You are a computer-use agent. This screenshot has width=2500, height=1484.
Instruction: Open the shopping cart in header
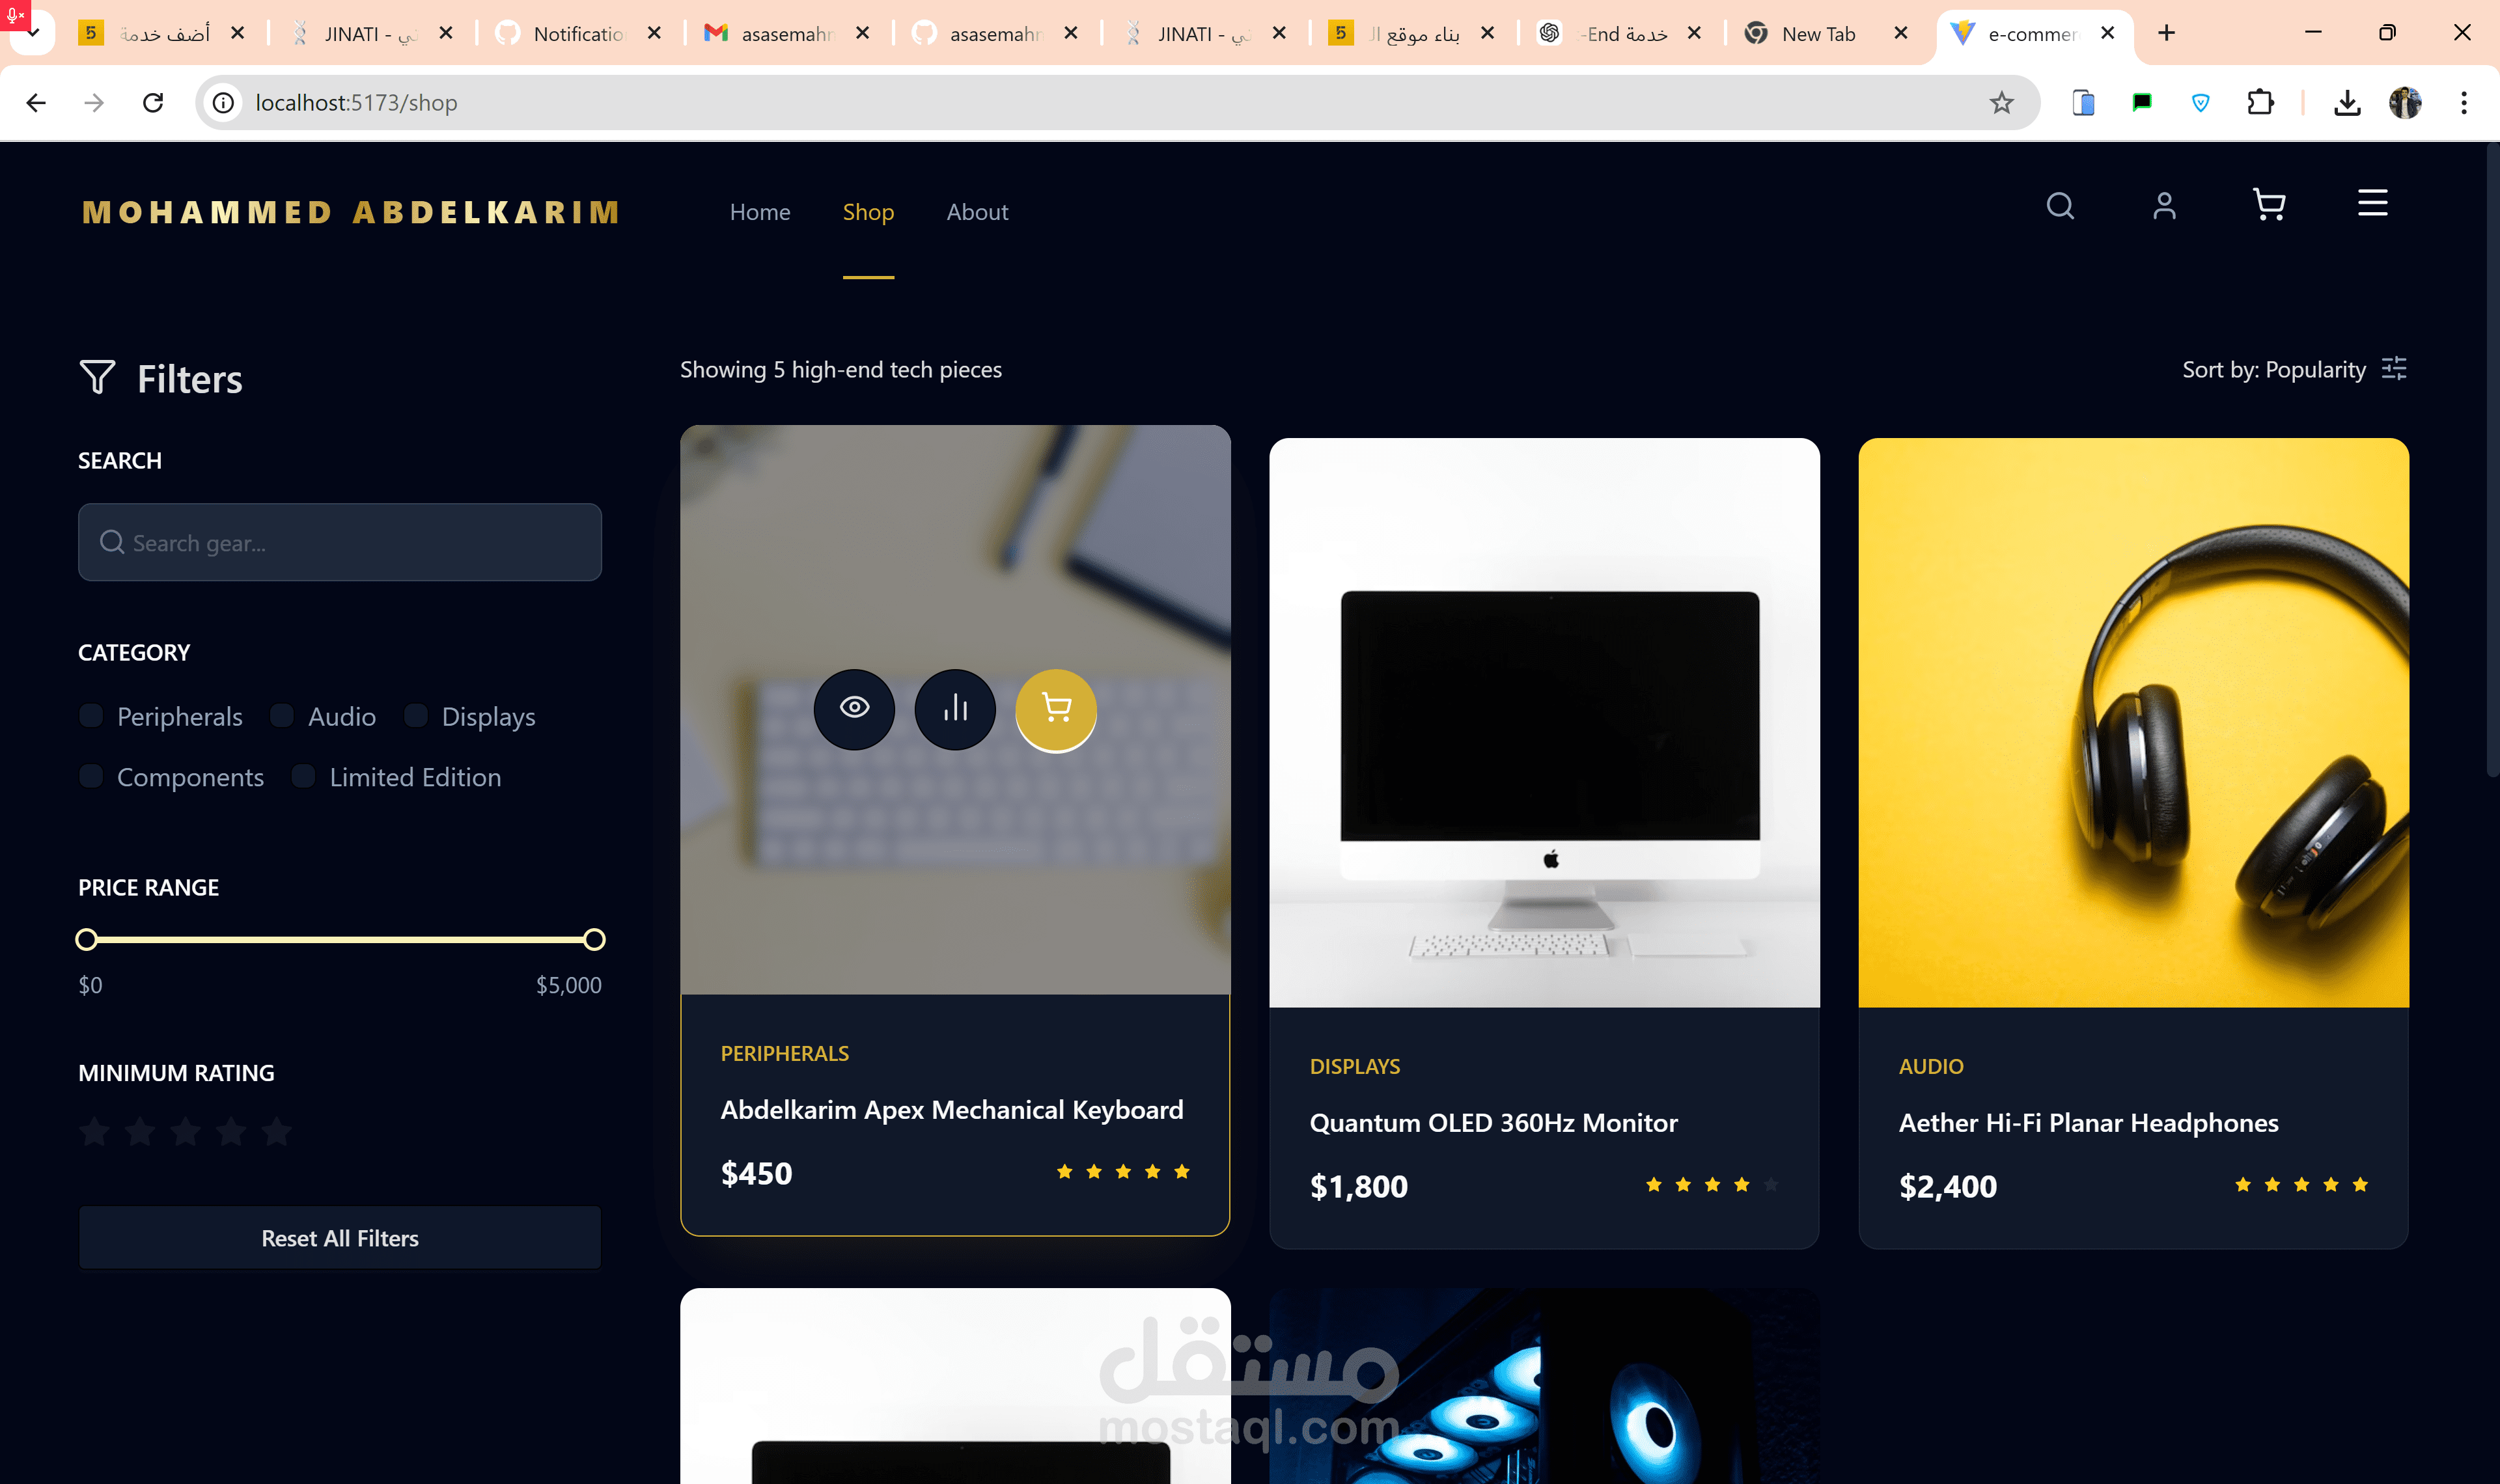click(x=2269, y=206)
